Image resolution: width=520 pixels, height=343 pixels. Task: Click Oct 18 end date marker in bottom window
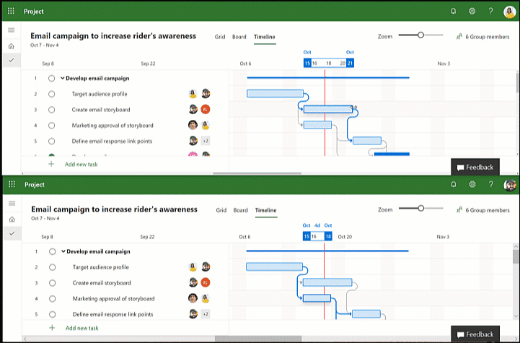point(328,236)
